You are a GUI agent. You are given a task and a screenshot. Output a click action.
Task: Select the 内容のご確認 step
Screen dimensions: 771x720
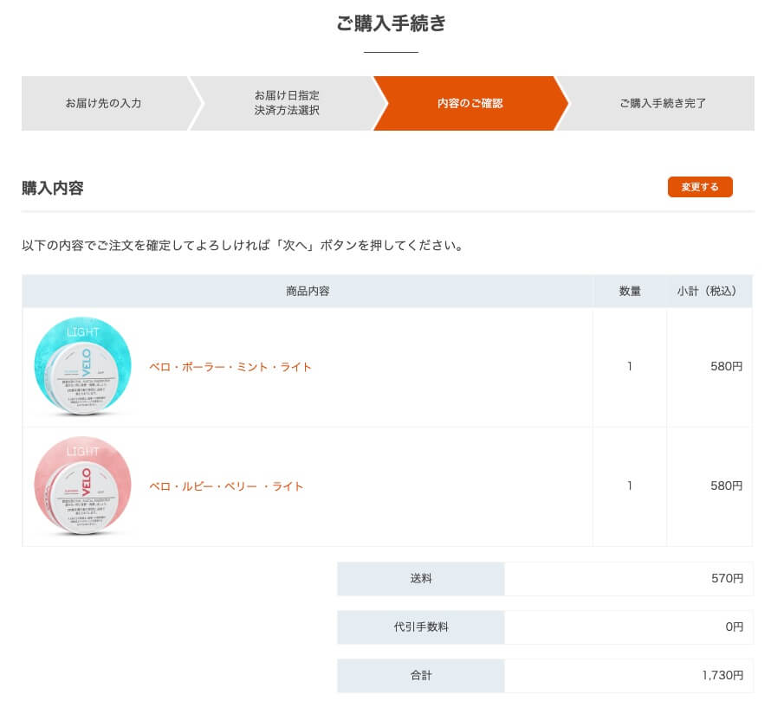coord(470,103)
